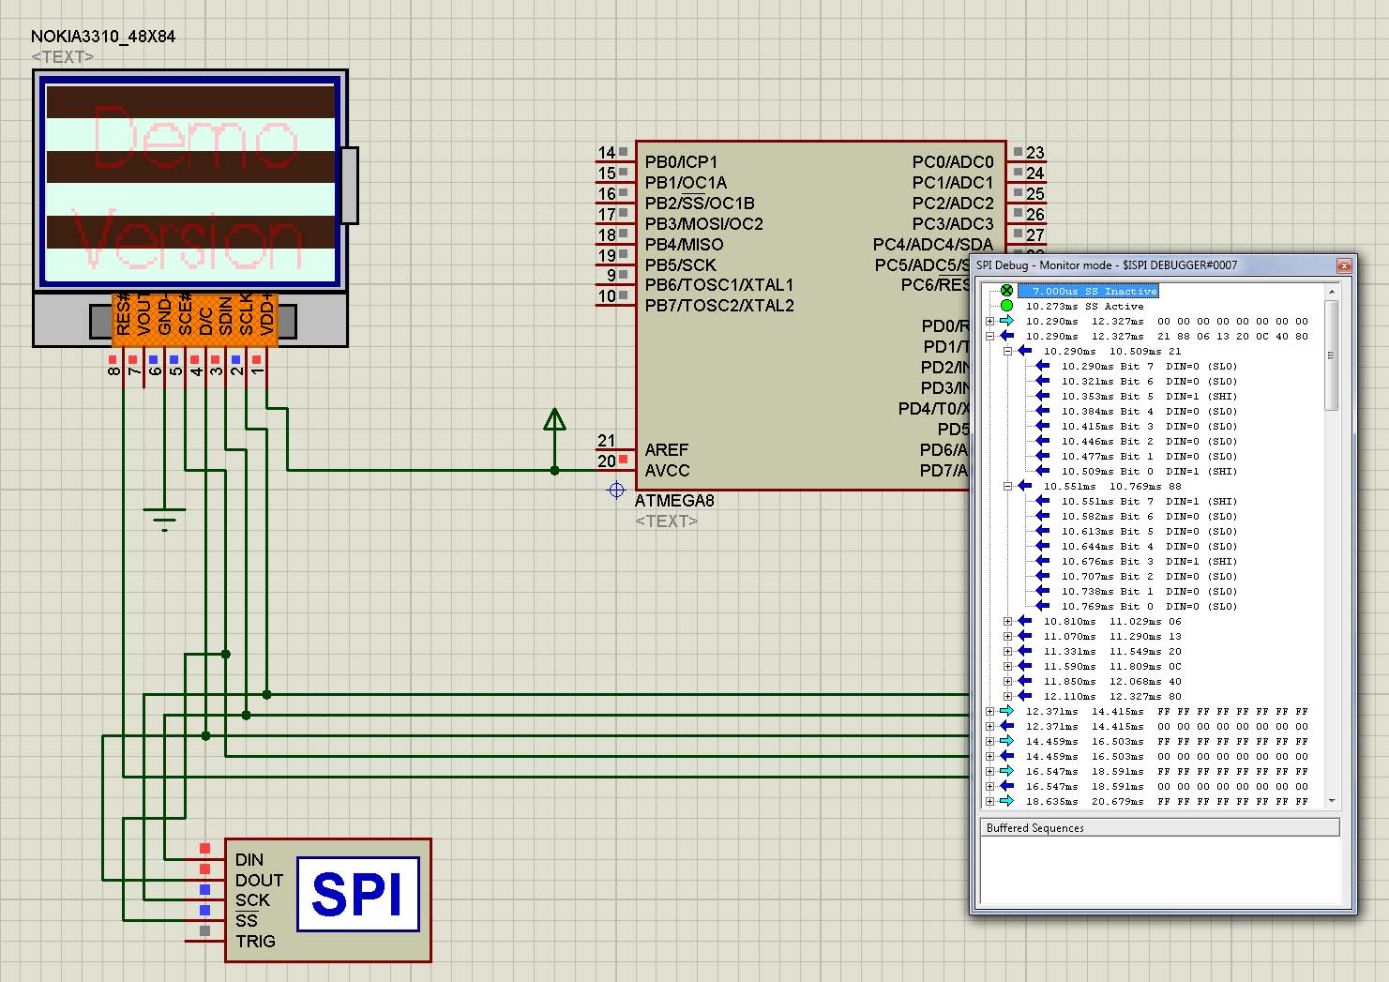The width and height of the screenshot is (1389, 982).
Task: Click pin 23 PC0/ADC0 on ATMEGA8
Action: [1028, 161]
